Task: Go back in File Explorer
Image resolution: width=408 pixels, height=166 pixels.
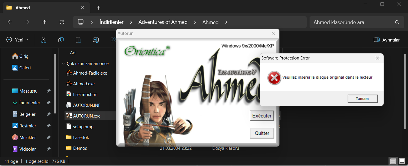Action: [x=10, y=22]
